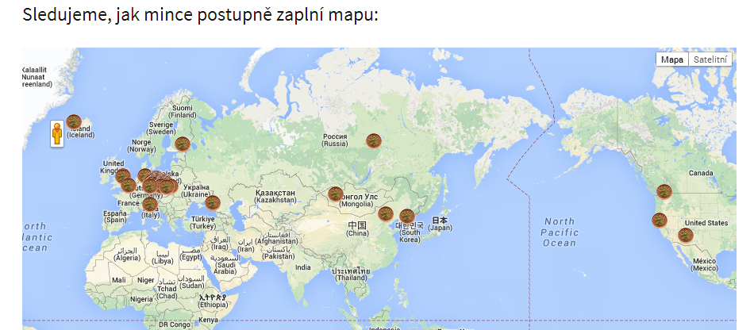Switch map to Satelitní view
Image resolution: width=754 pixels, height=330 pixels.
pyautogui.click(x=710, y=60)
